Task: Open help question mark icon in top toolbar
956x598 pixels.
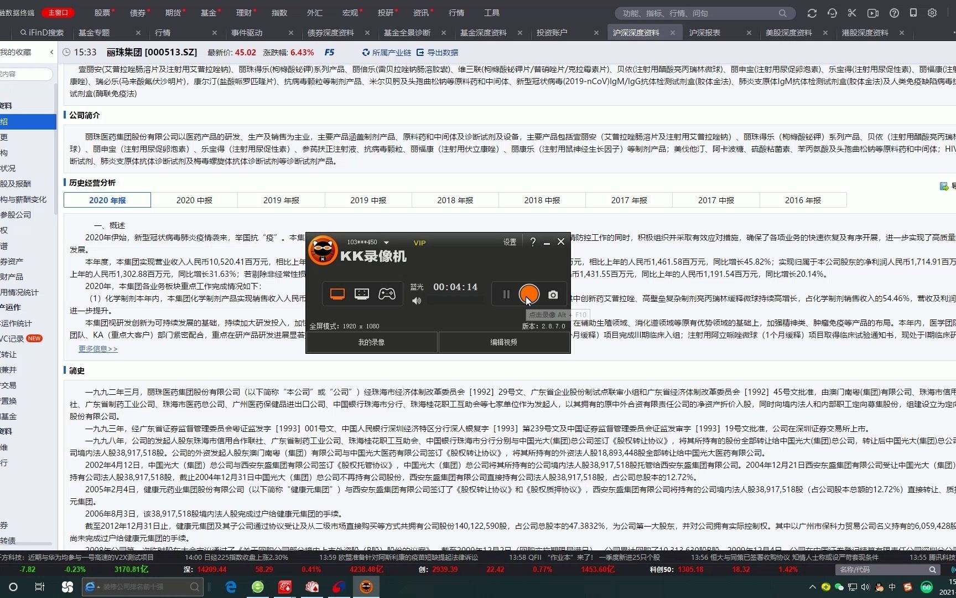Action: pos(894,13)
